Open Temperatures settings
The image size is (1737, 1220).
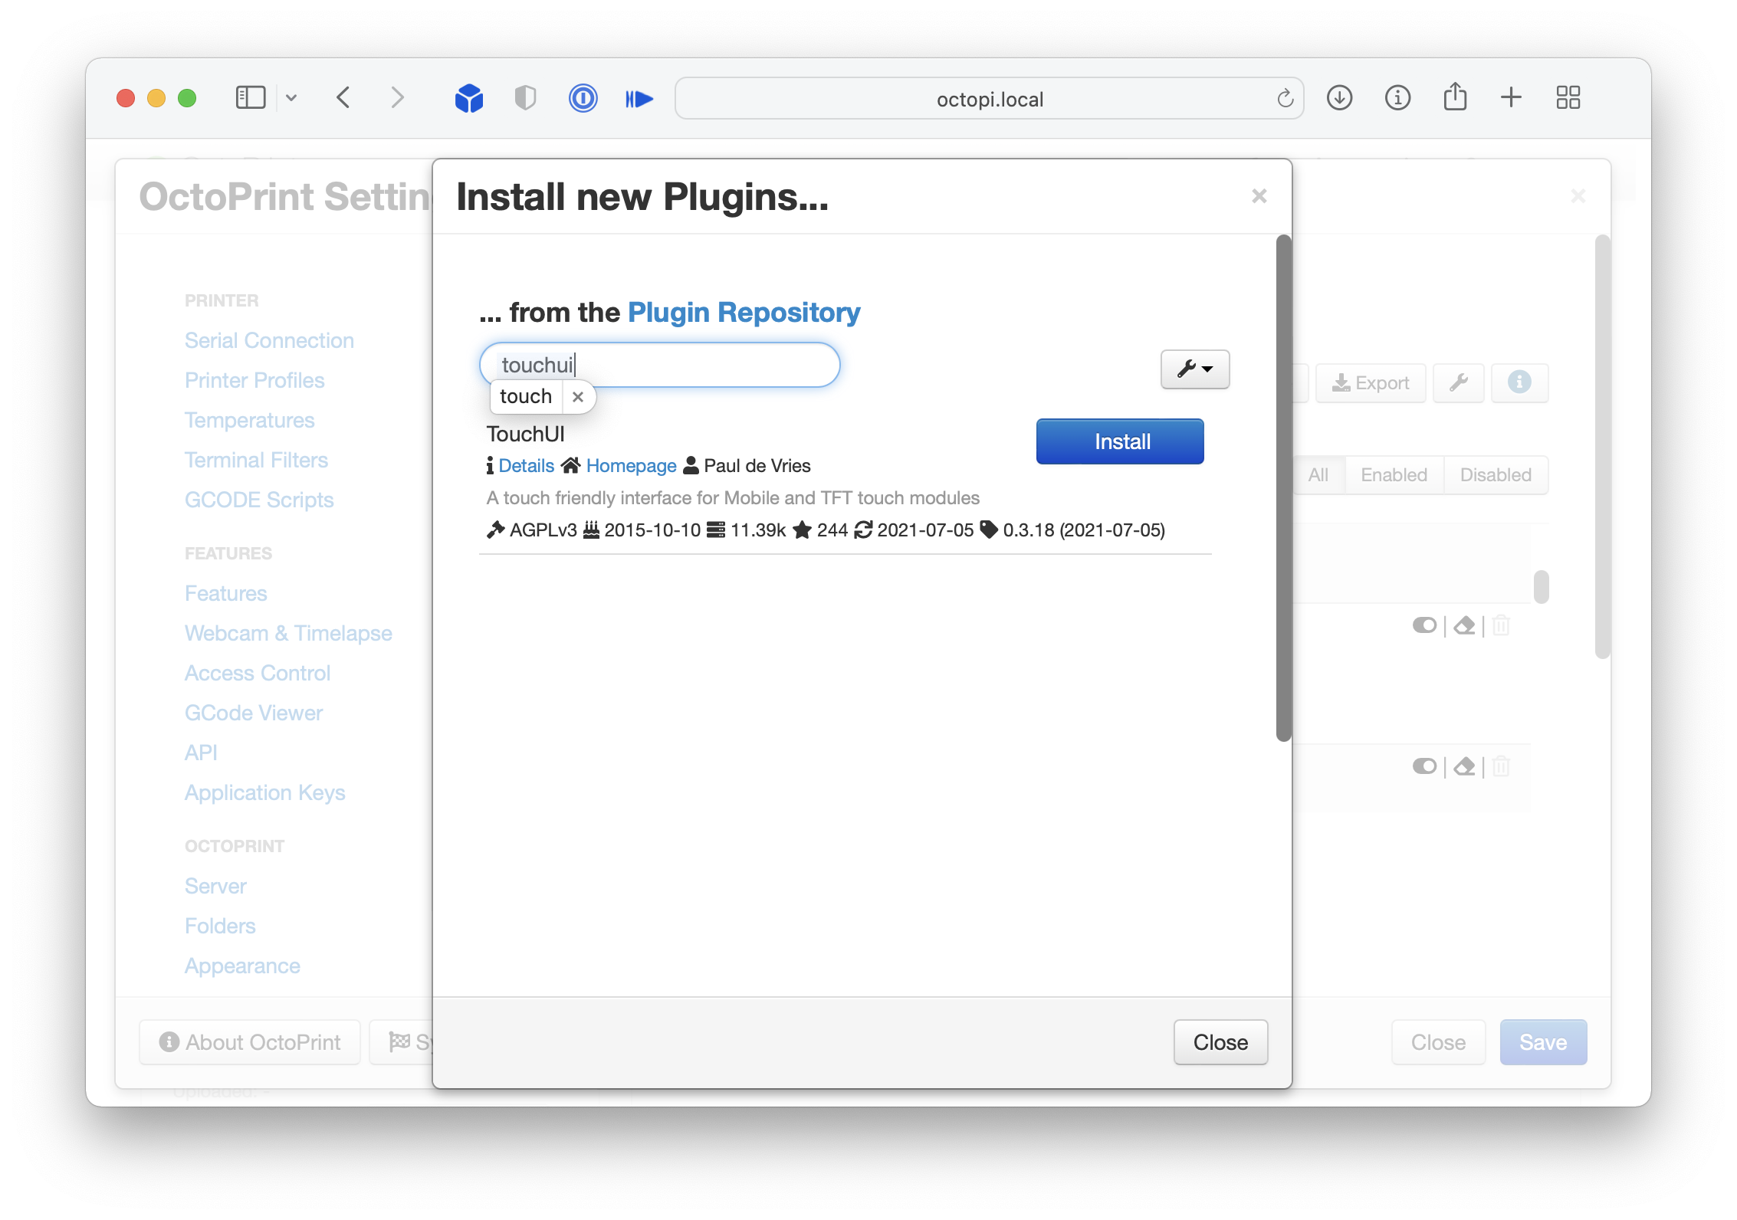click(x=249, y=420)
